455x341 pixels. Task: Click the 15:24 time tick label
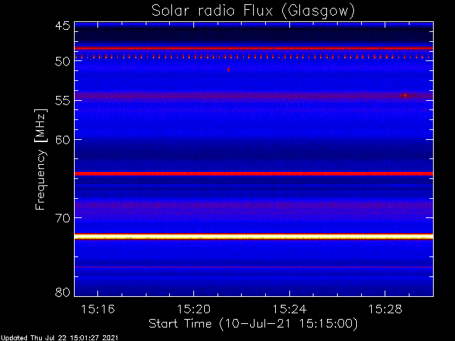point(289,309)
